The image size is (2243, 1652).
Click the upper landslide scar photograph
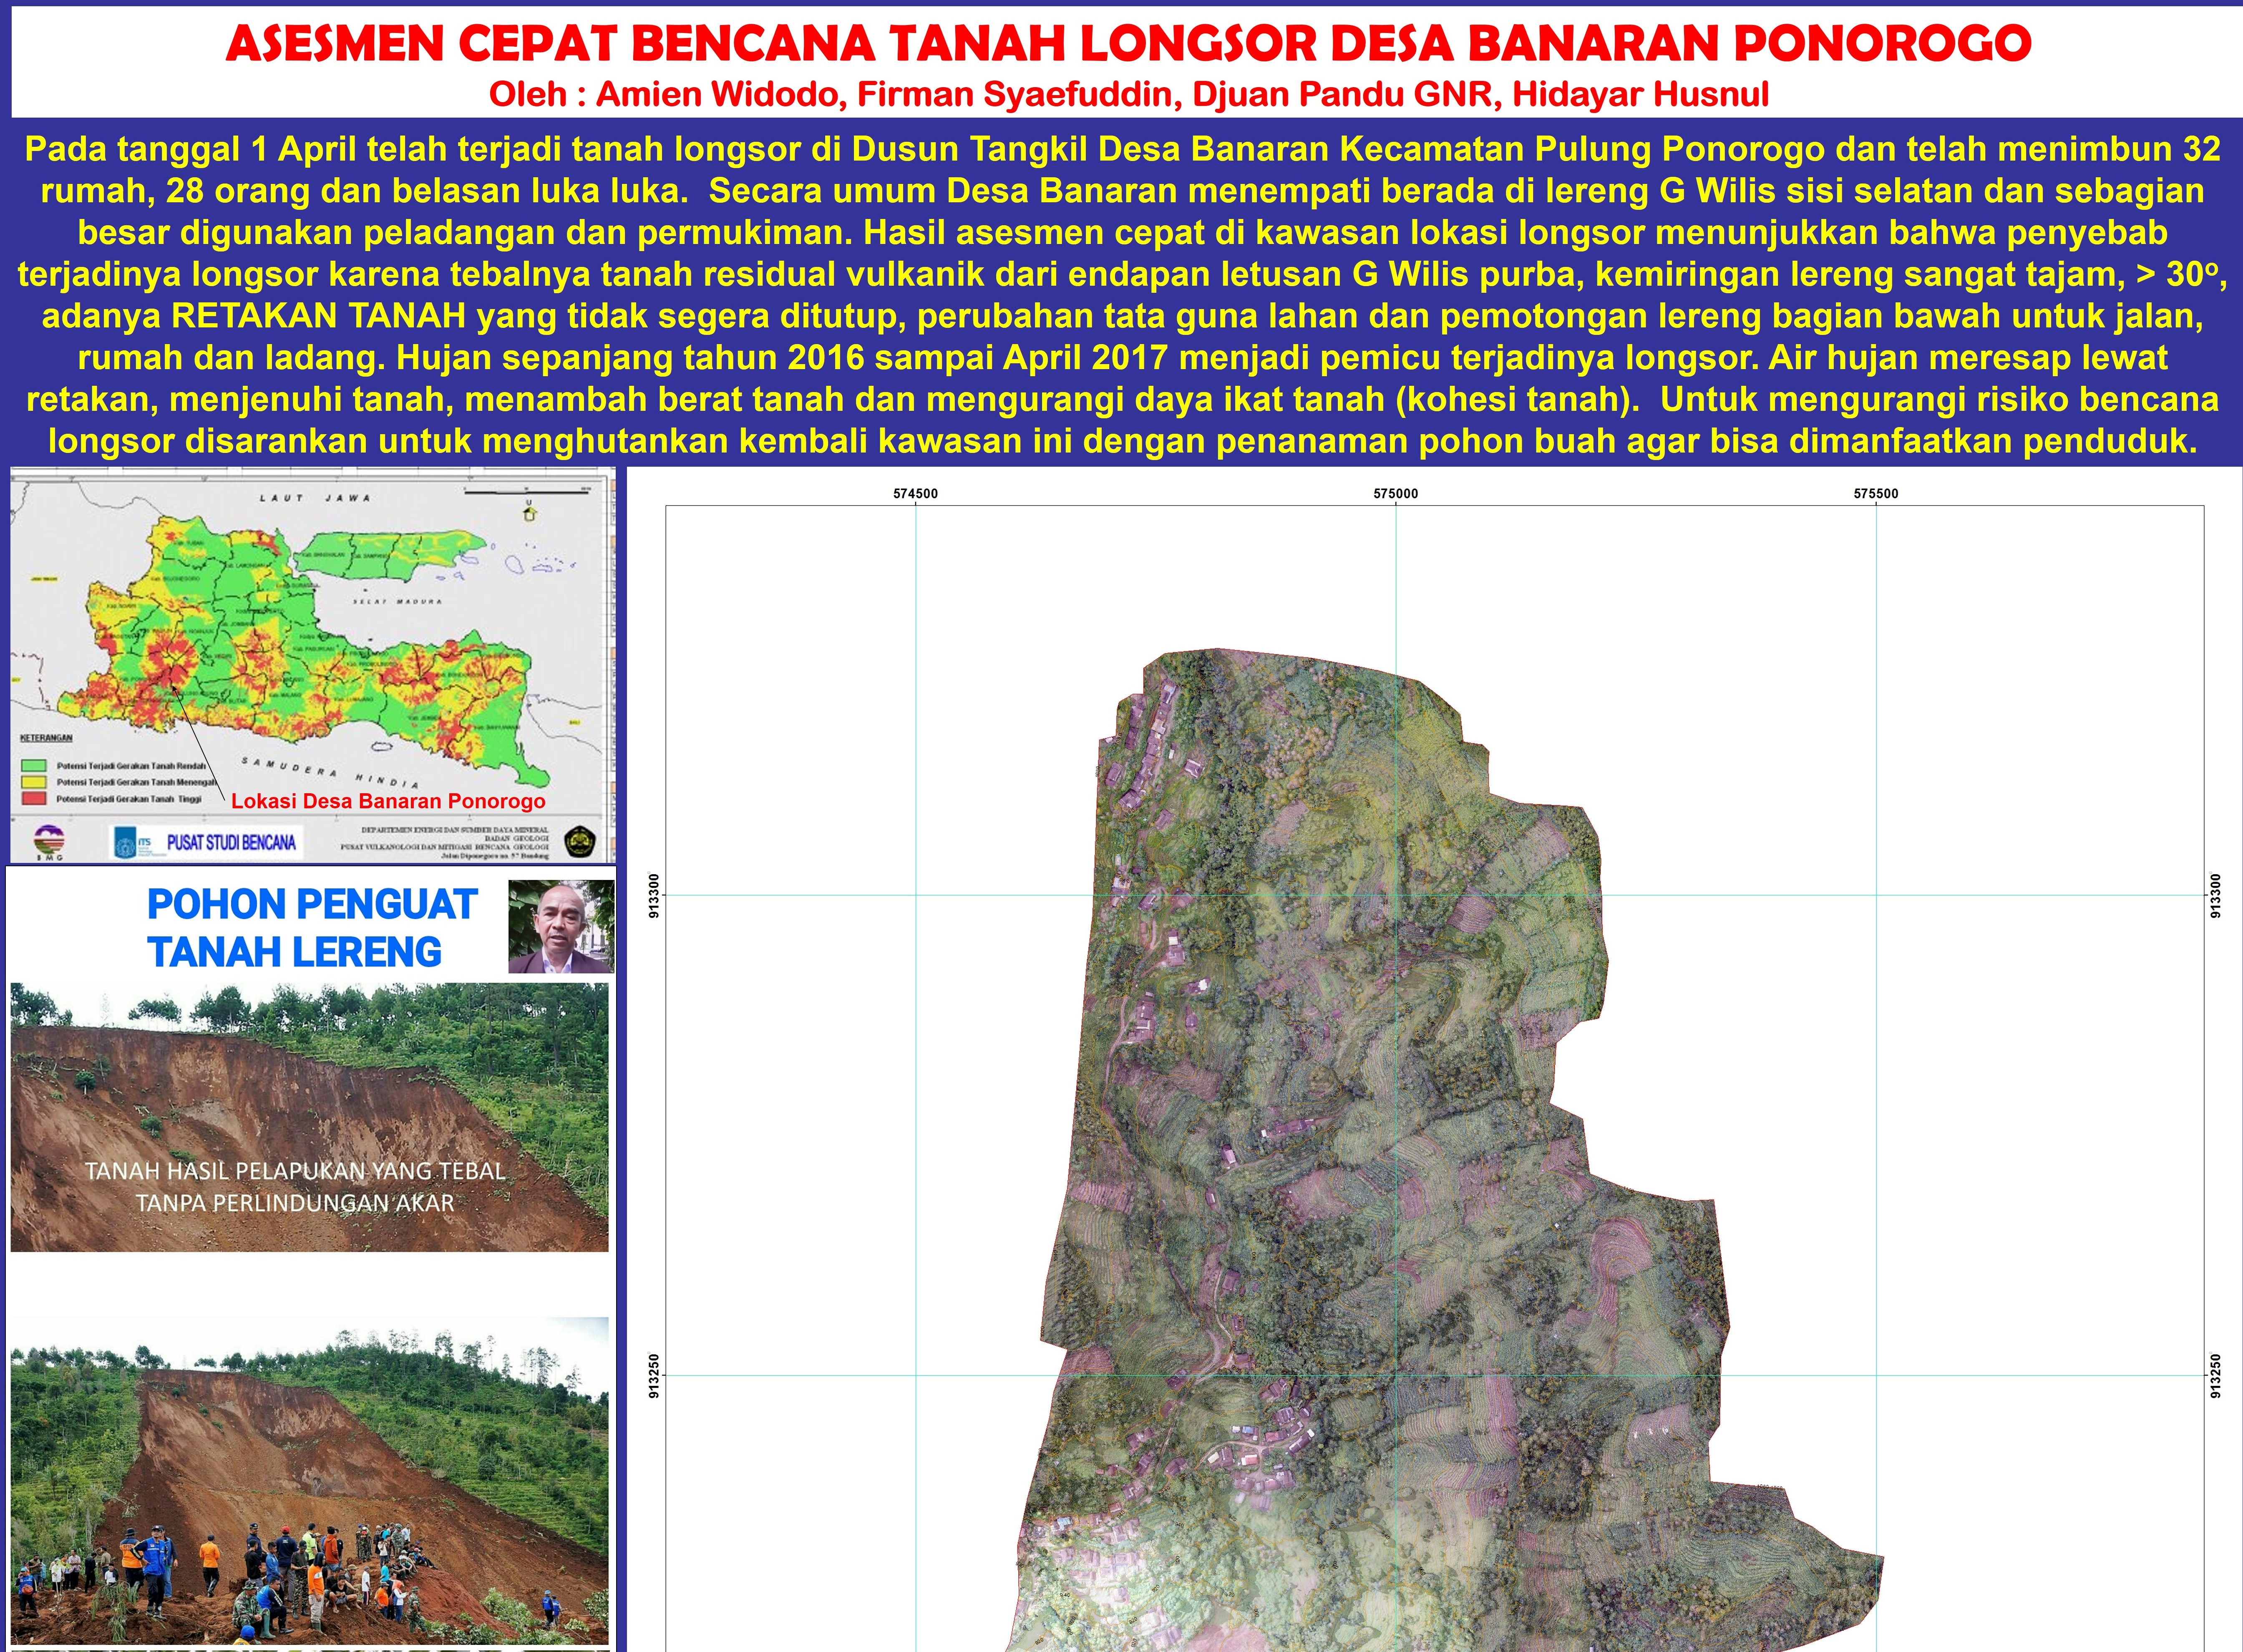309,1116
